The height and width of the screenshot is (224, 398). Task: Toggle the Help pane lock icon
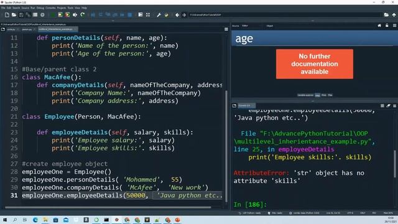pyautogui.click(x=387, y=26)
